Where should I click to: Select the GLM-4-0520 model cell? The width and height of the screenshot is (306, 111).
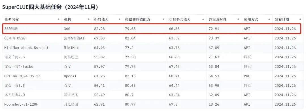32,38
